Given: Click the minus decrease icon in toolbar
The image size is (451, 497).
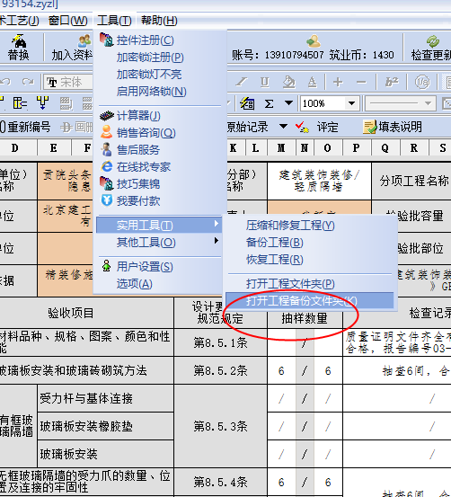Looking at the screenshot, I should point(361,83).
